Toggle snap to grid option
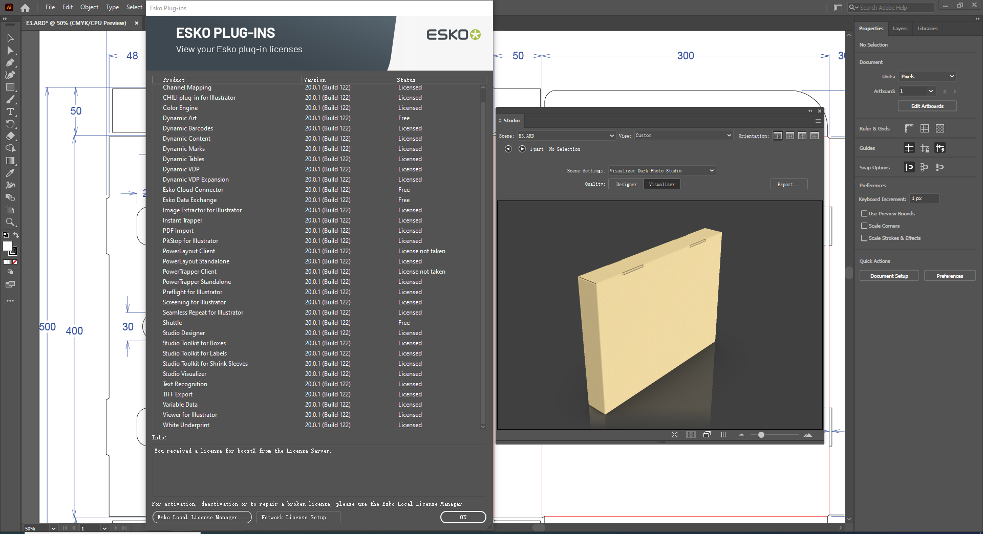983x534 pixels. 925,167
